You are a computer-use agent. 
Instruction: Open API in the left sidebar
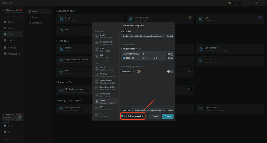12,132
